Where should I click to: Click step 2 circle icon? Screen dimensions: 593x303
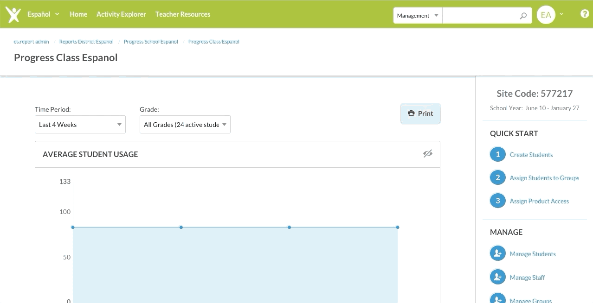coord(497,177)
